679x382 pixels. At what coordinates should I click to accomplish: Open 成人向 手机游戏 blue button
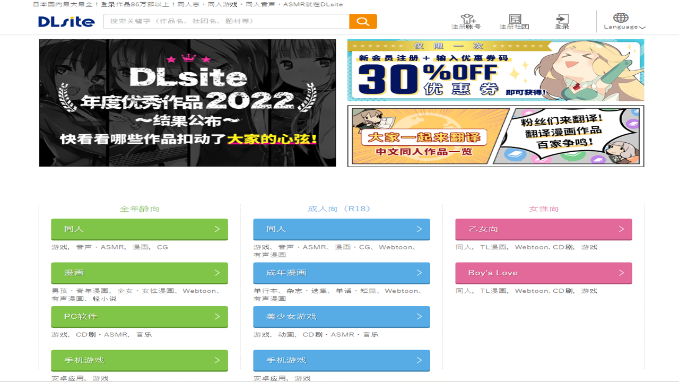pos(342,360)
